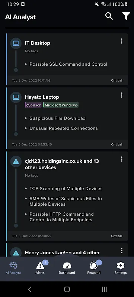Tap the cjd123.holdingsinc.co.uk warning triangle icon
This screenshot has height=297, width=134.
tap(16, 161)
